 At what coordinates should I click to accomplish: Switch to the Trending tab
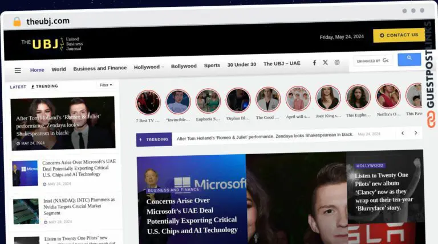pos(44,86)
